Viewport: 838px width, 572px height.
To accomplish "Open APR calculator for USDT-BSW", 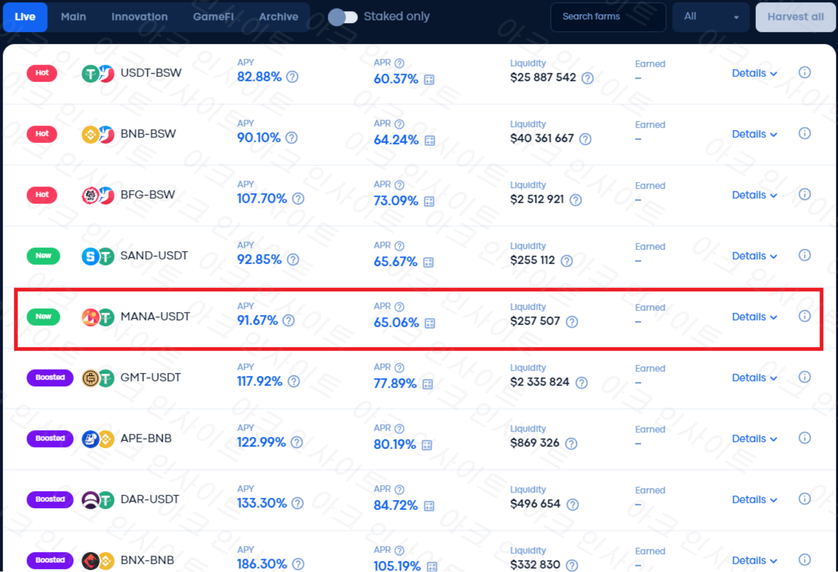I will 429,80.
